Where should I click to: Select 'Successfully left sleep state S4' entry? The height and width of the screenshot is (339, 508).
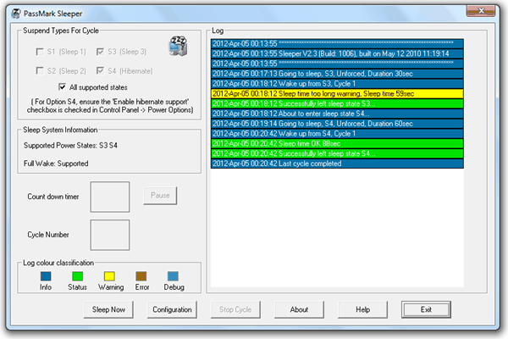click(x=337, y=153)
